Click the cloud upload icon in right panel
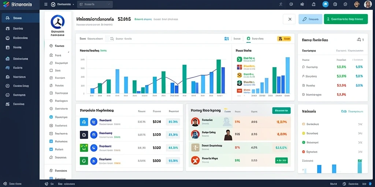This screenshot has height=187, width=375. (359, 40)
